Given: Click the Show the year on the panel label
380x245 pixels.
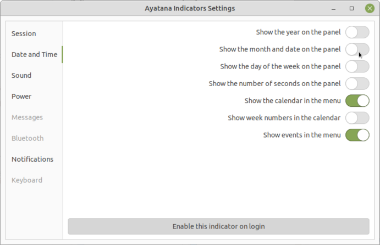Looking at the screenshot, I should pyautogui.click(x=298, y=32).
